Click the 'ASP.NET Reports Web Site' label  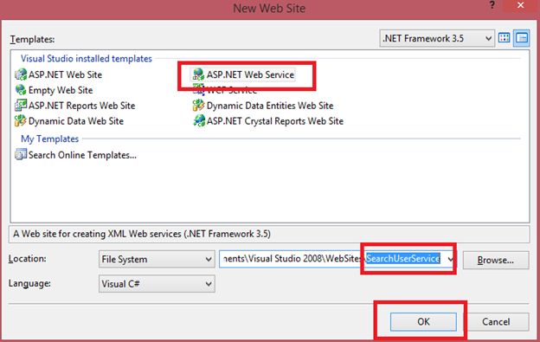(x=81, y=106)
